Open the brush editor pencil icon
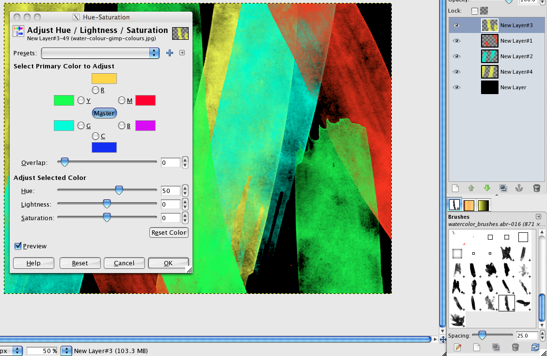This screenshot has height=356, width=547. [457, 347]
